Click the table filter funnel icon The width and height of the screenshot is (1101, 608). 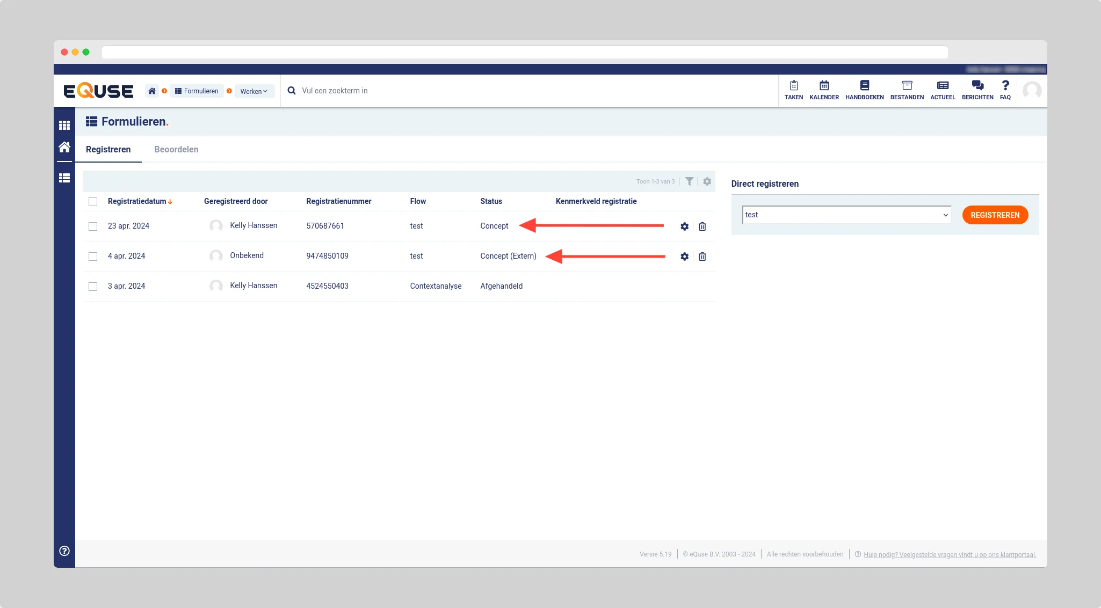click(x=689, y=181)
